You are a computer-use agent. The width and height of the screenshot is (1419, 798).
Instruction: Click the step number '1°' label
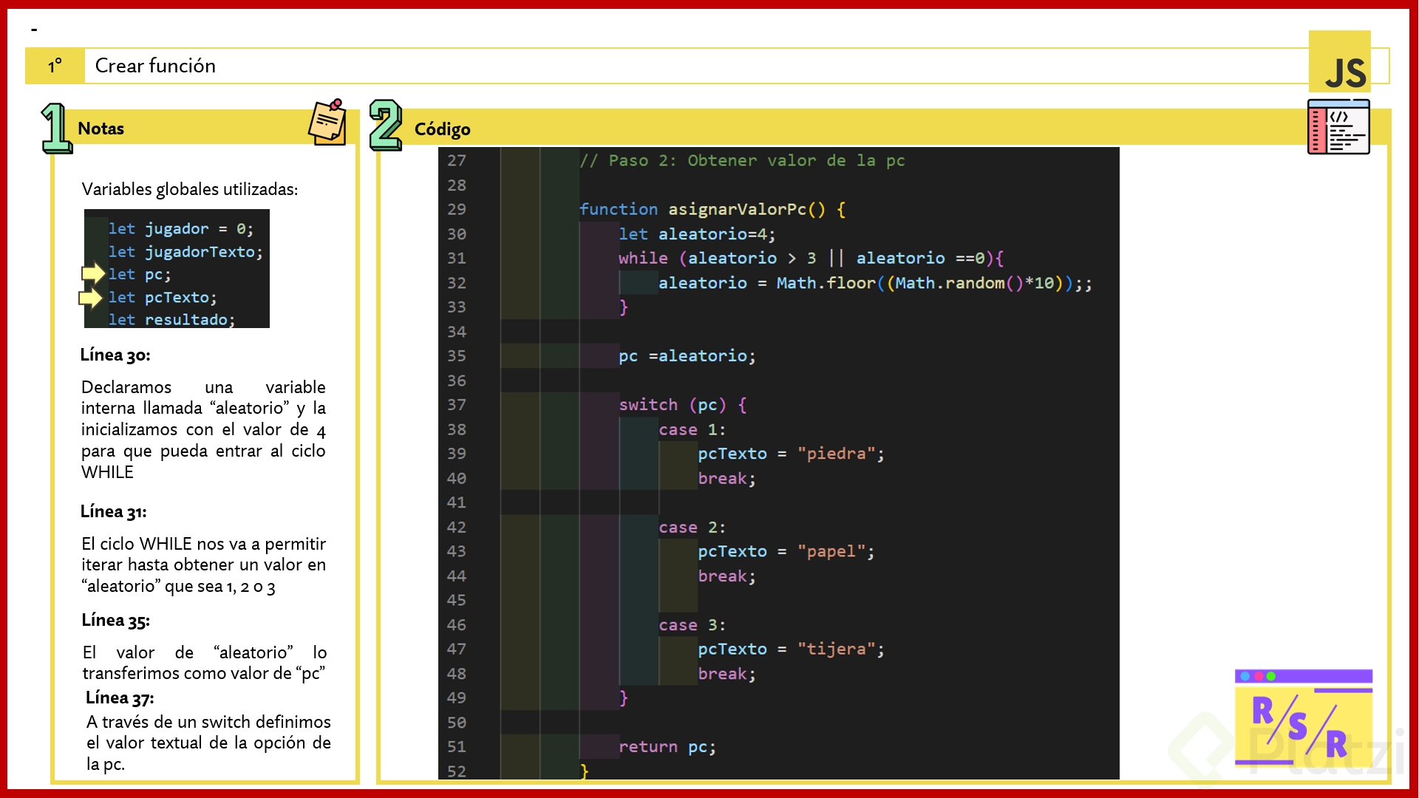(55, 66)
